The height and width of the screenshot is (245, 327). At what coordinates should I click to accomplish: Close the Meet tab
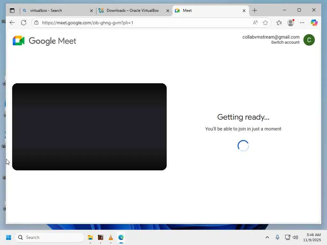(244, 11)
